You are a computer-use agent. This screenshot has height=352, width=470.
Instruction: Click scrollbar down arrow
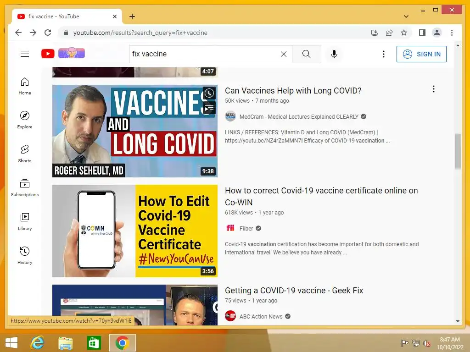[458, 321]
